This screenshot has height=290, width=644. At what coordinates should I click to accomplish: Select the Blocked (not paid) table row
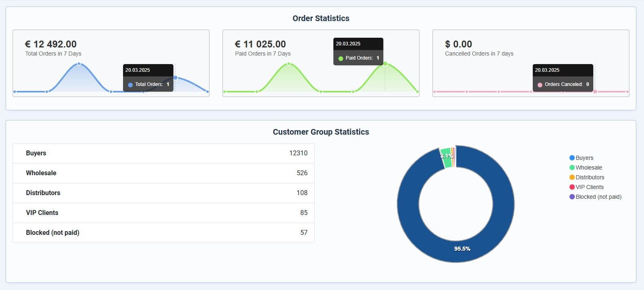point(163,233)
